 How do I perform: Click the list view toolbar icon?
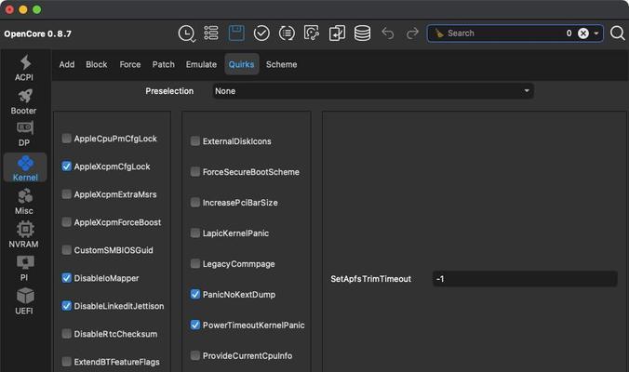(211, 33)
